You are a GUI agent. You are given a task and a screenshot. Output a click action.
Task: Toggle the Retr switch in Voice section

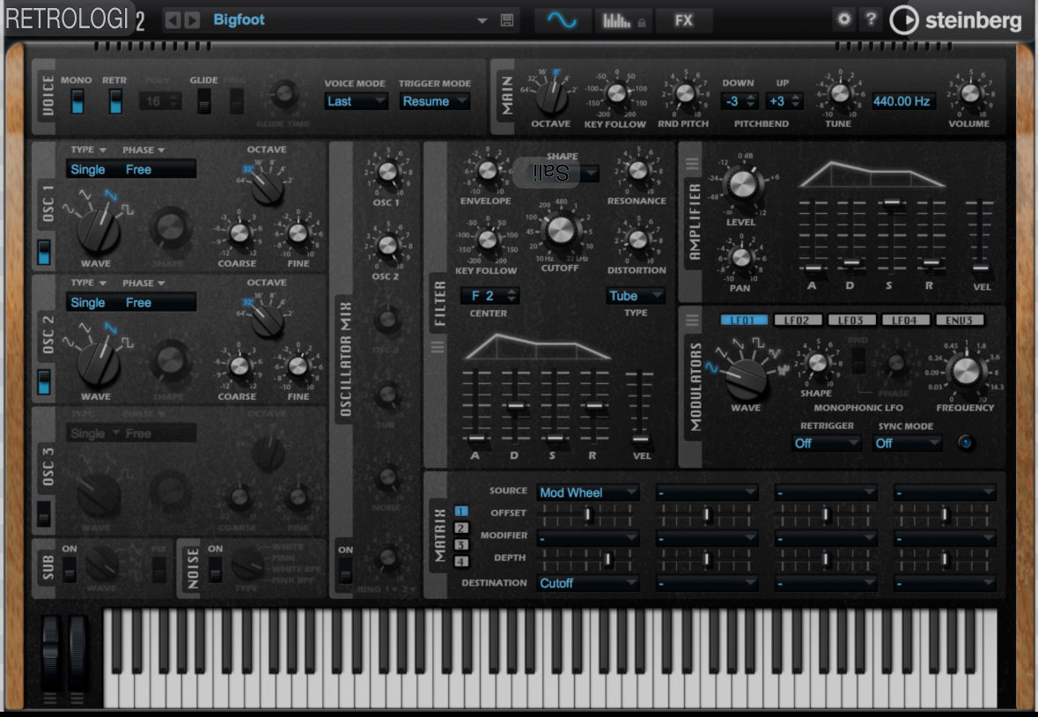116,101
